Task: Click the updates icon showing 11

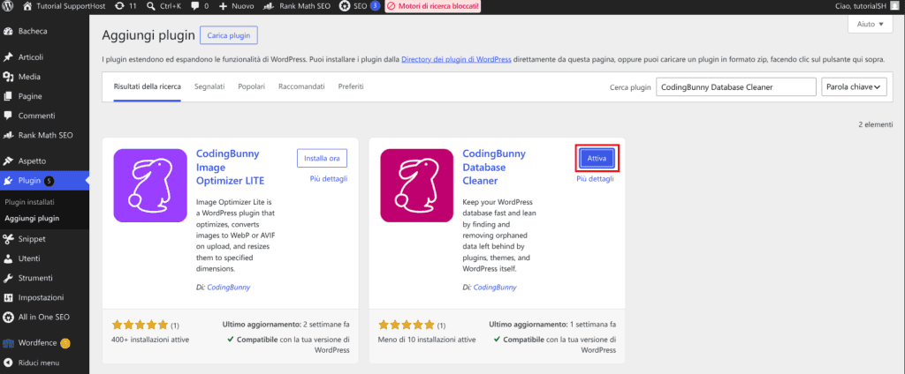Action: pyautogui.click(x=119, y=6)
